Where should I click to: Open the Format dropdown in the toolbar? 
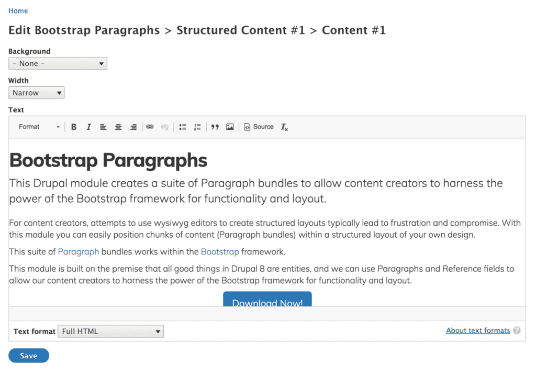coord(39,127)
